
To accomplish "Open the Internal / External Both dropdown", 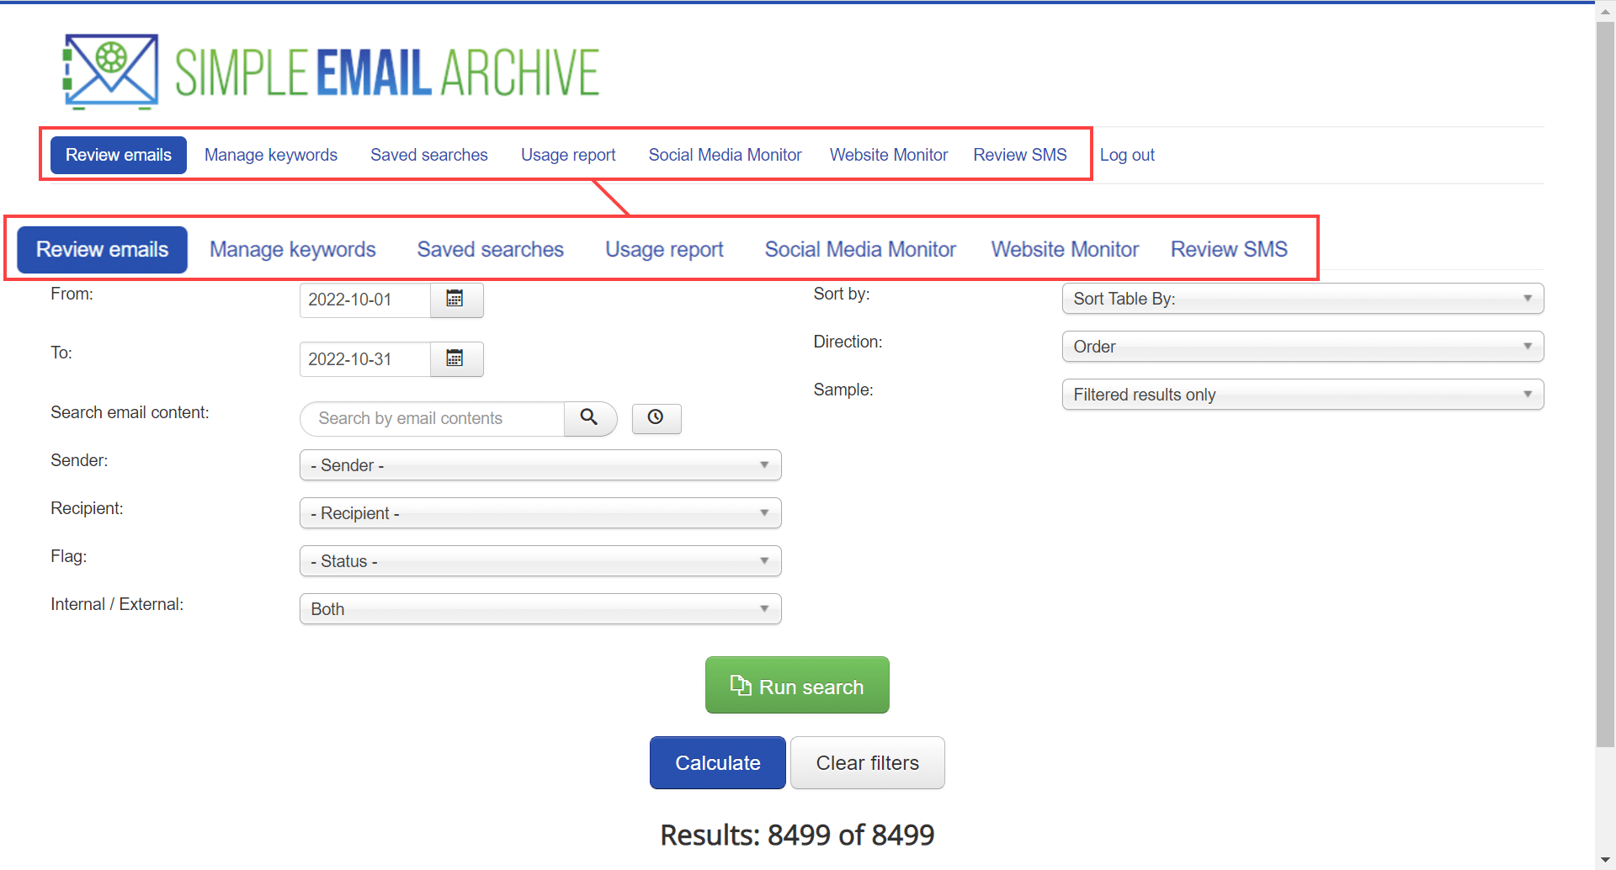I will tap(540, 609).
